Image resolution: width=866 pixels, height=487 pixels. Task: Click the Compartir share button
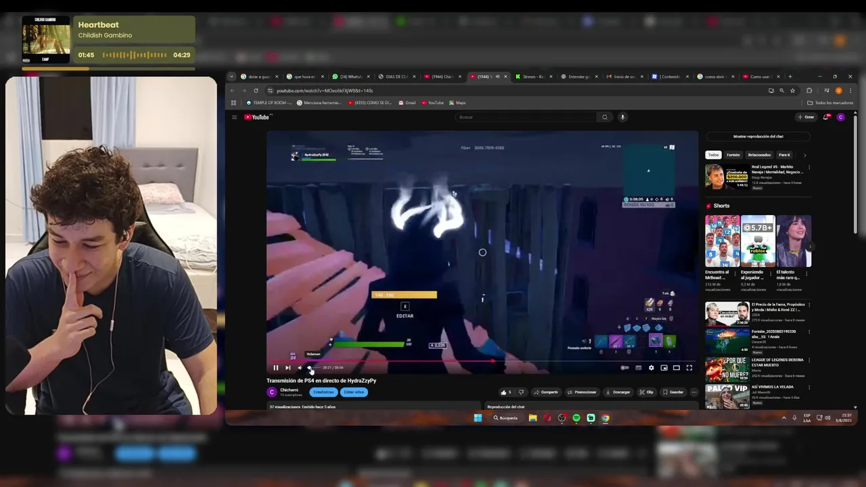click(x=546, y=392)
